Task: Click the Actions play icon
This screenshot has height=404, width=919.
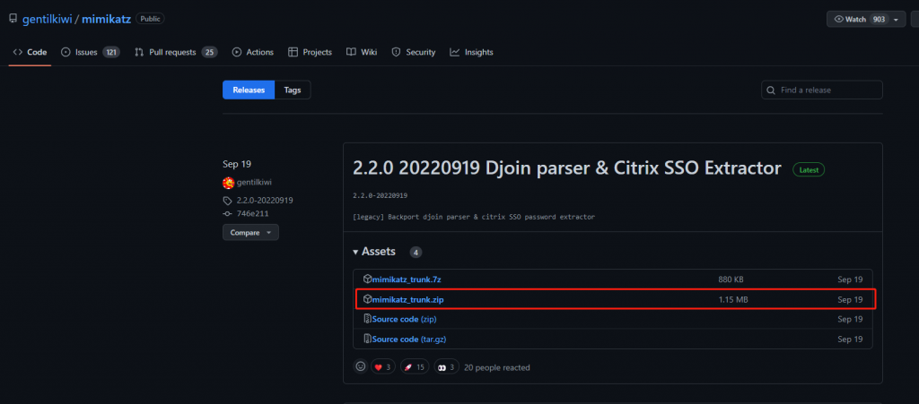Action: point(237,52)
